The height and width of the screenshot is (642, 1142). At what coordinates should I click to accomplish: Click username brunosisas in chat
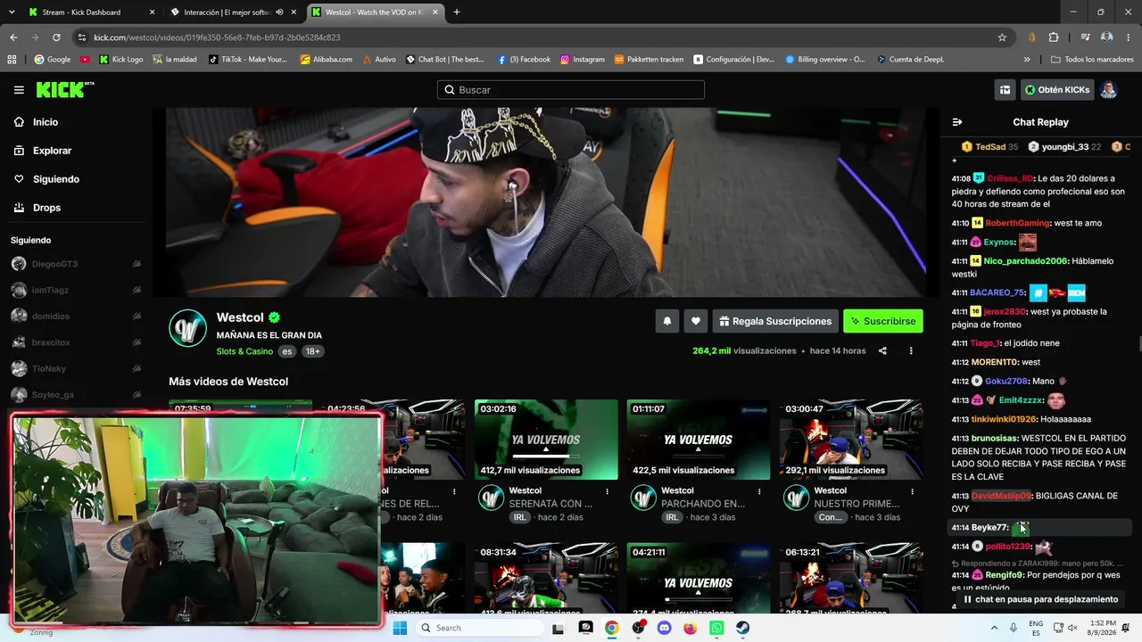pos(995,439)
